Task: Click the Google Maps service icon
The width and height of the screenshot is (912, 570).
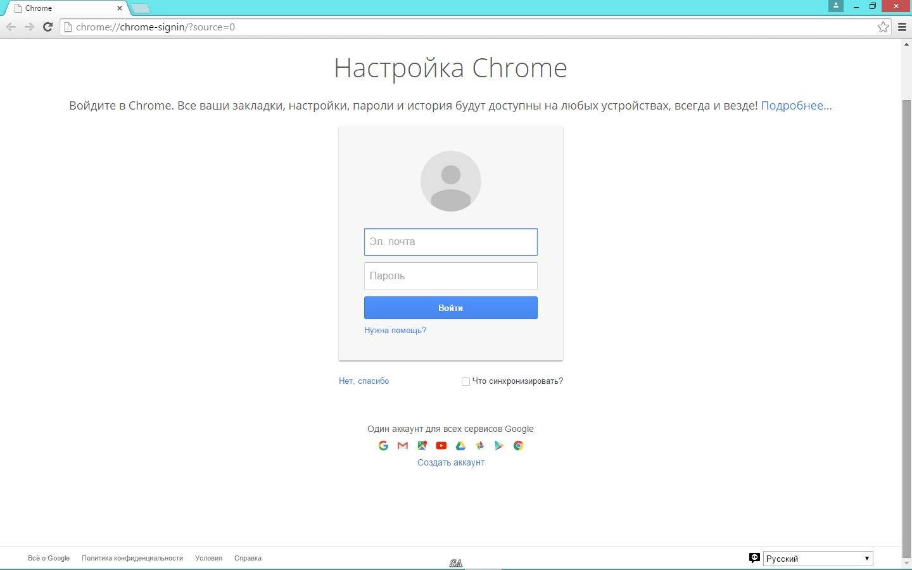Action: click(422, 446)
